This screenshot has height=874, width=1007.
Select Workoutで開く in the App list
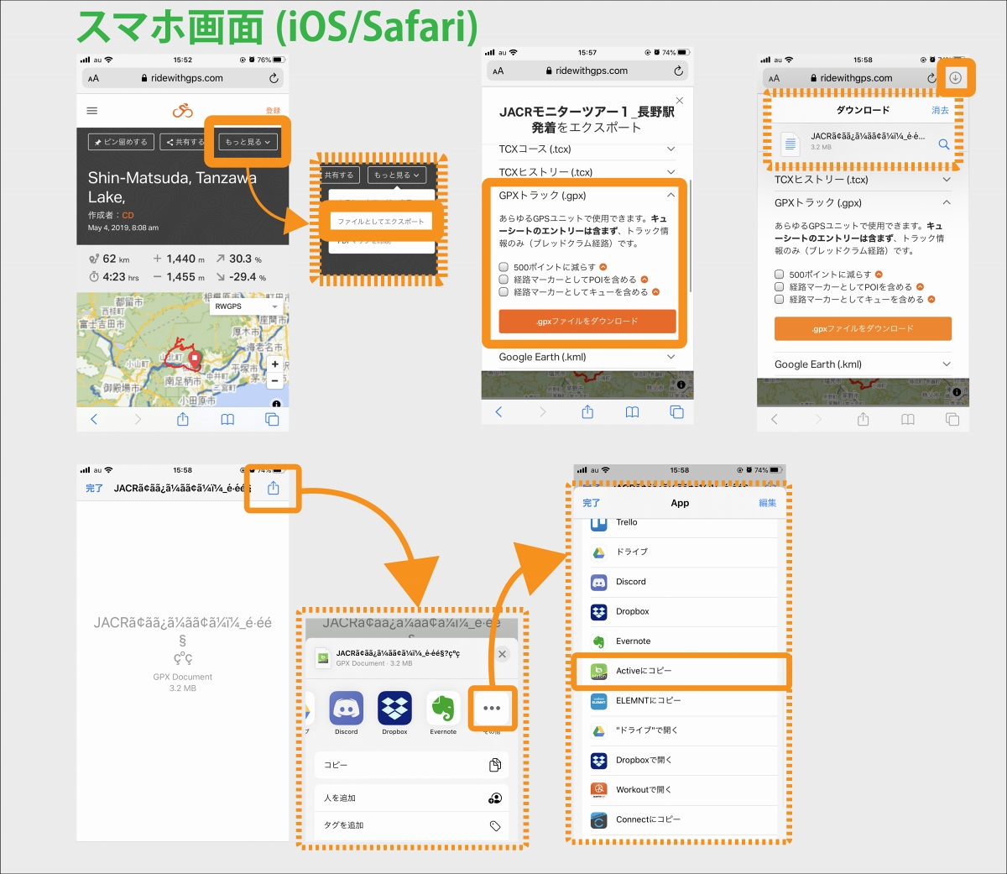click(681, 790)
